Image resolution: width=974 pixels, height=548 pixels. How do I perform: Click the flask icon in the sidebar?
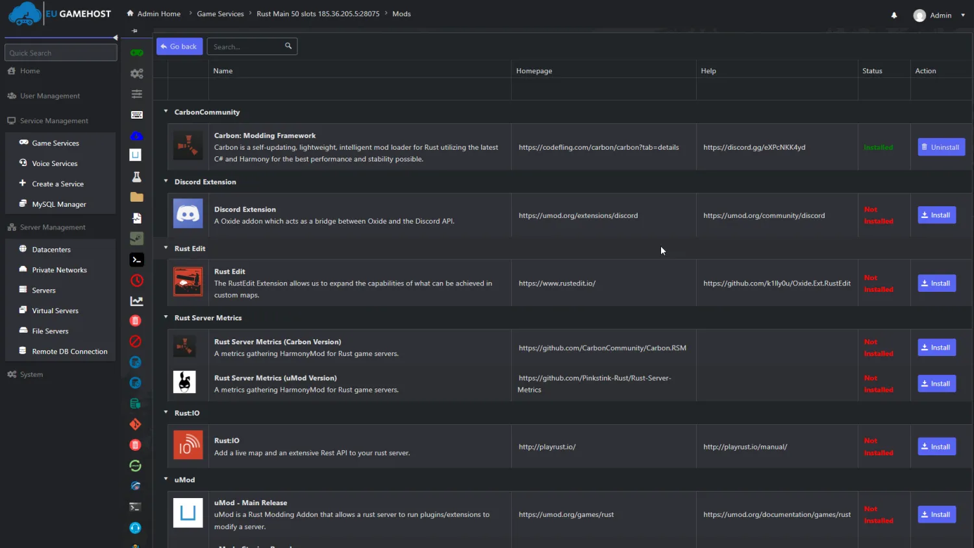pos(136,176)
